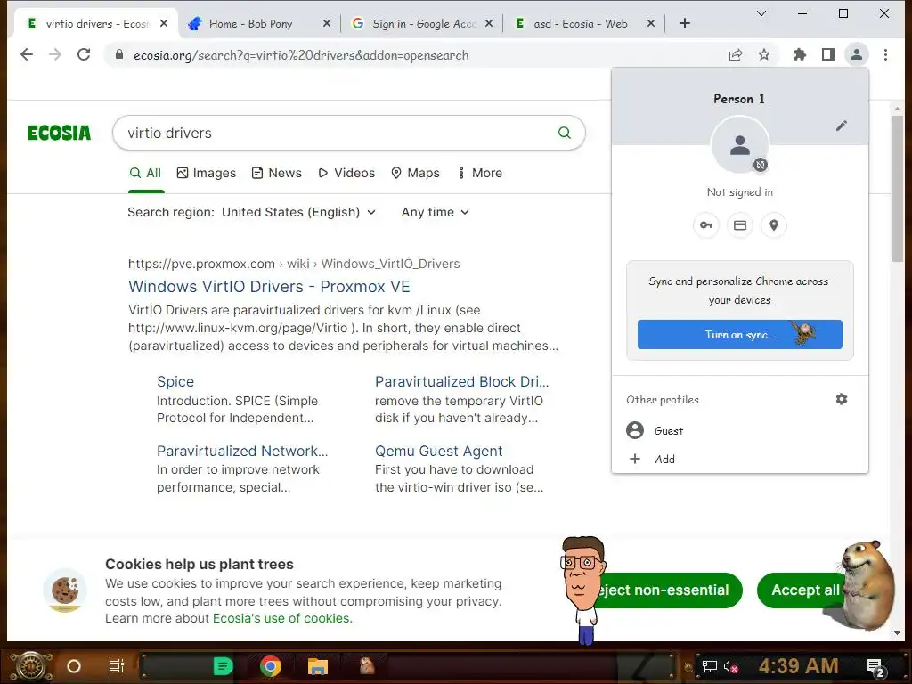Select the Maps search filter
This screenshot has height=684, width=912.
point(415,174)
